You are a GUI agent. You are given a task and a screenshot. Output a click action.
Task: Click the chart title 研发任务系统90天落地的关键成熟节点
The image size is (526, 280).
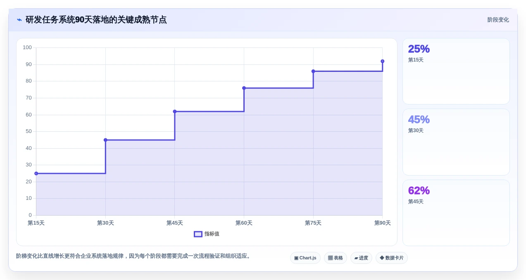coord(96,20)
